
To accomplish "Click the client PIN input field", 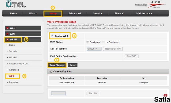I will (x=58, y=94).
